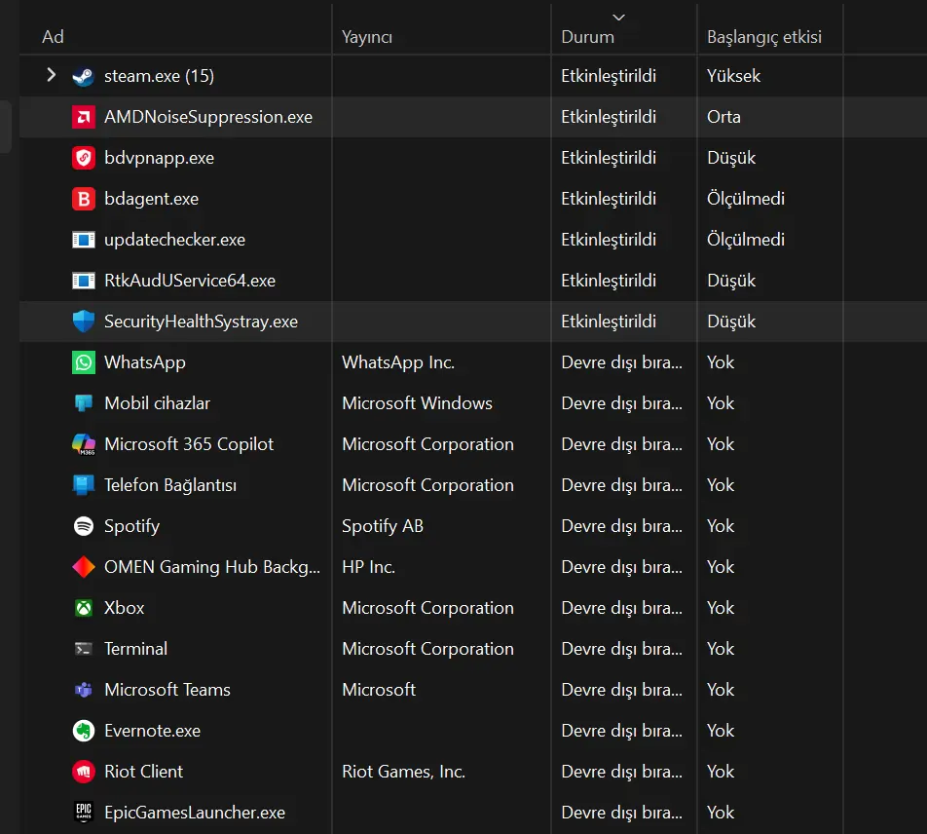Click the Spotify logo icon

click(84, 526)
